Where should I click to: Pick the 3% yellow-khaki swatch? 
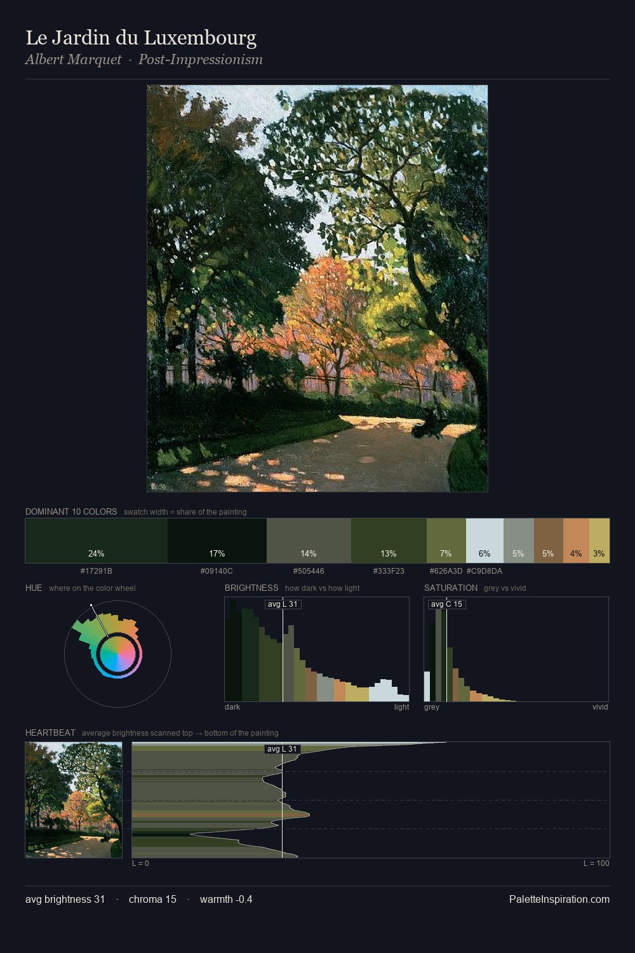coord(599,541)
